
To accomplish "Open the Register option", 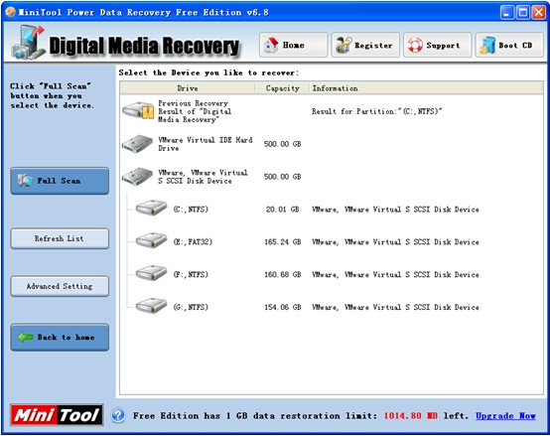I will (365, 45).
